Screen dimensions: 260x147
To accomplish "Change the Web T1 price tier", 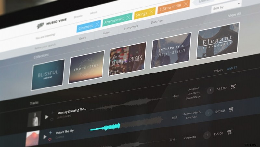I will 232,68.
